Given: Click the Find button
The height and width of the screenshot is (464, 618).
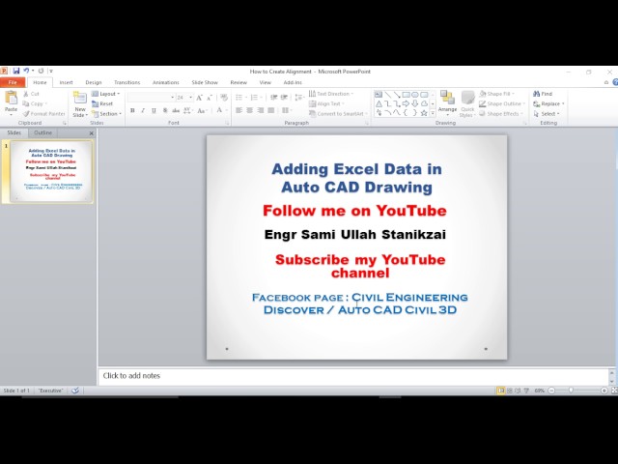Looking at the screenshot, I should pos(543,94).
